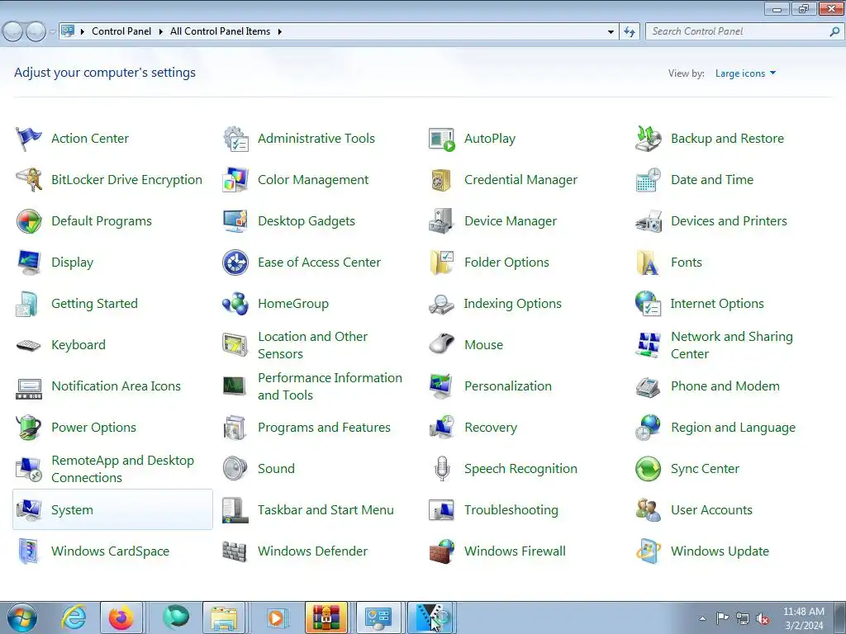Open Notification Area Icons link
Image resolution: width=846 pixels, height=634 pixels.
coord(116,386)
